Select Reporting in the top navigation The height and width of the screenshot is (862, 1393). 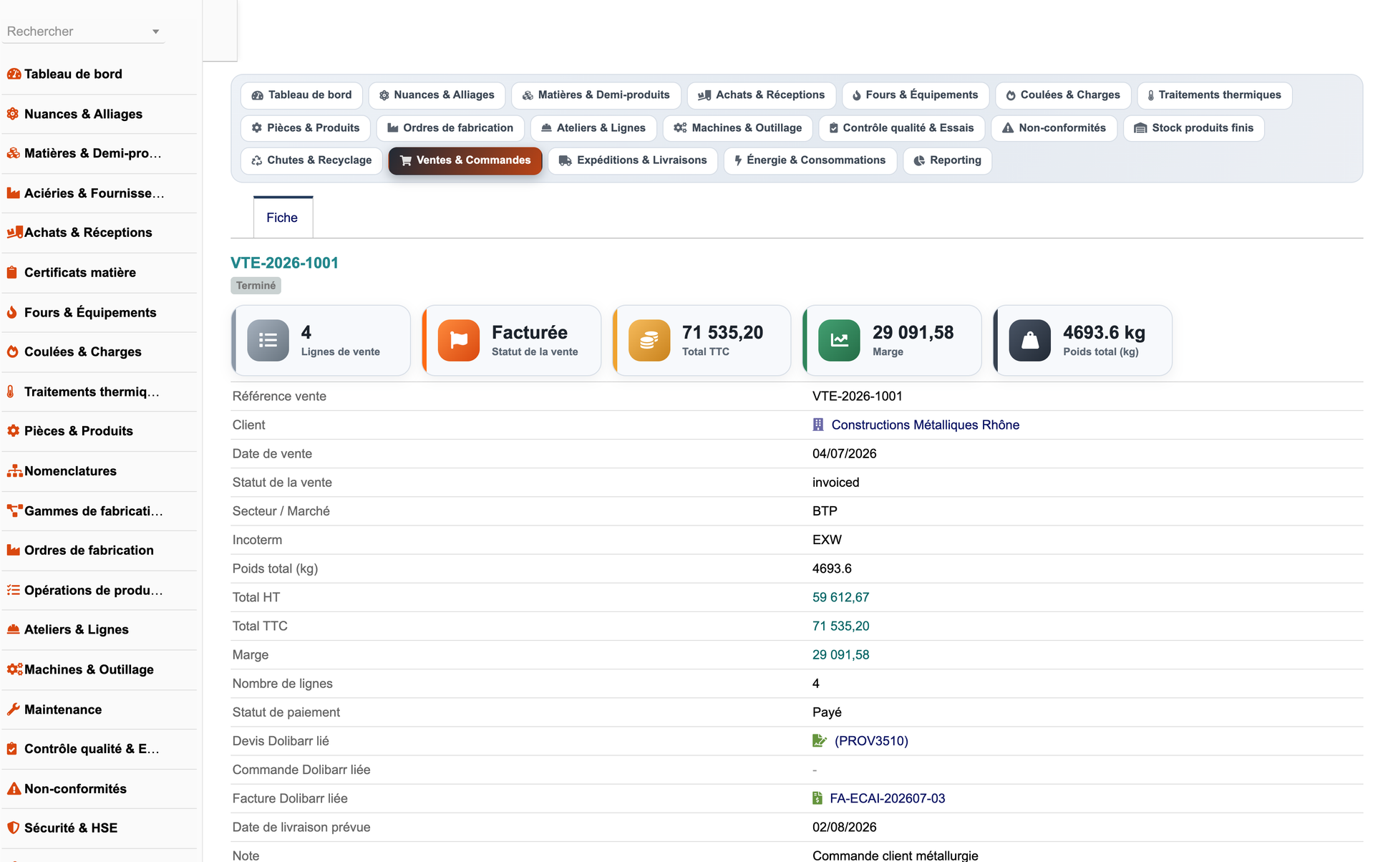(x=947, y=160)
